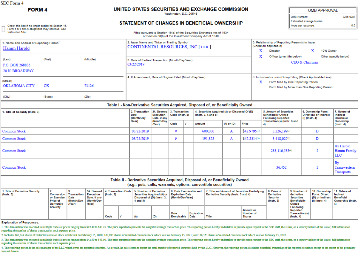This screenshot has width=358, height=253.
Task: Select the state value OK
Action: [46, 86]
